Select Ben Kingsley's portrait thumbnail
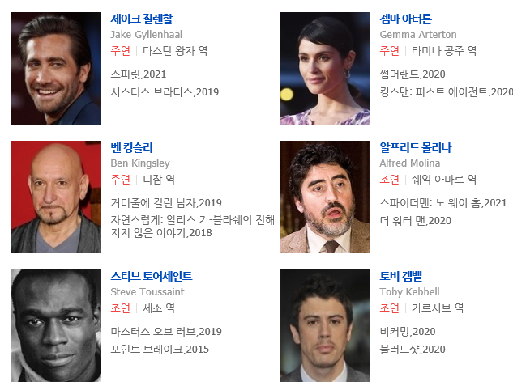 coord(56,197)
